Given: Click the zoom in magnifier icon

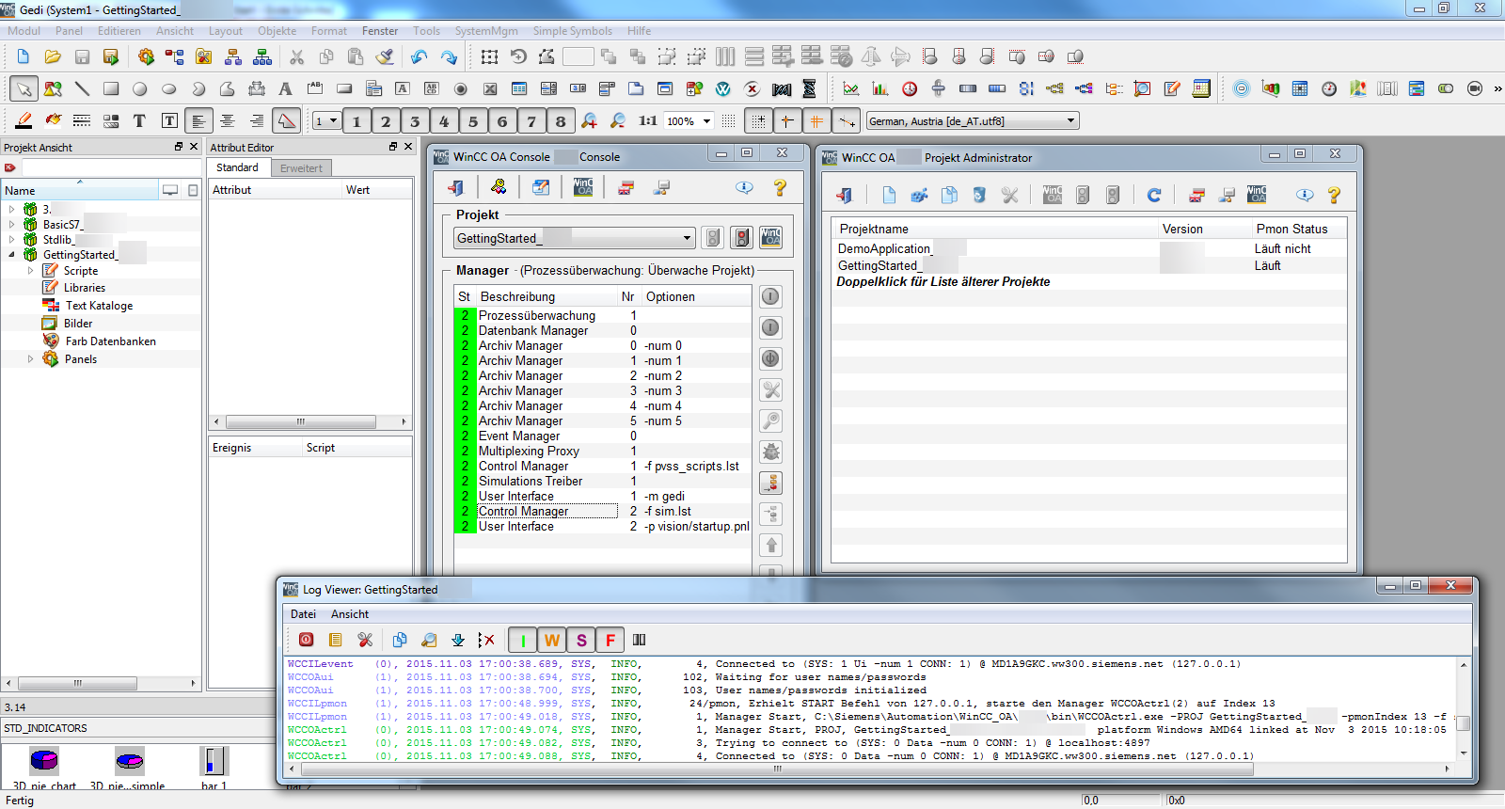Looking at the screenshot, I should tap(589, 120).
